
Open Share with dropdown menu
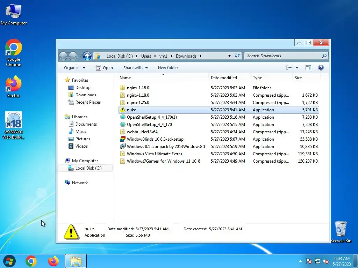pos(136,68)
